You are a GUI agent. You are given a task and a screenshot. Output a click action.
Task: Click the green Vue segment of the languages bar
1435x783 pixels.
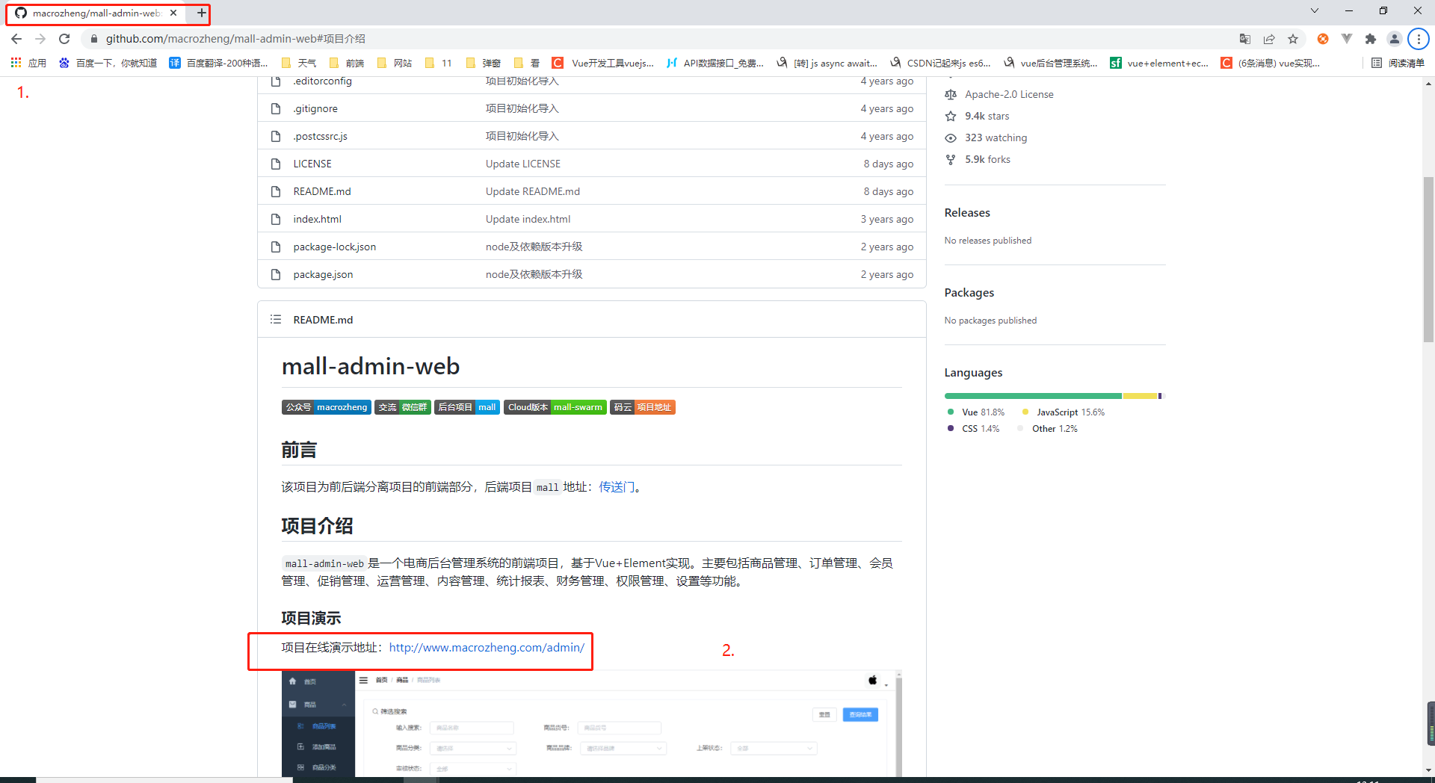(1031, 396)
